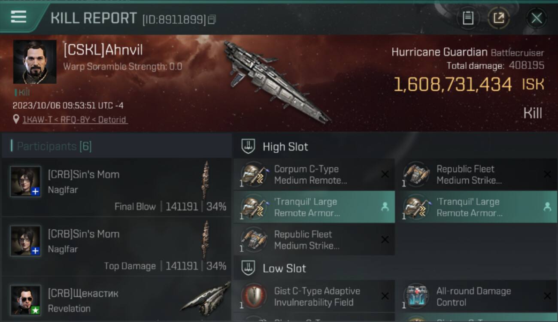Click the Low Slot shield icon
558x322 pixels.
[x=249, y=268]
